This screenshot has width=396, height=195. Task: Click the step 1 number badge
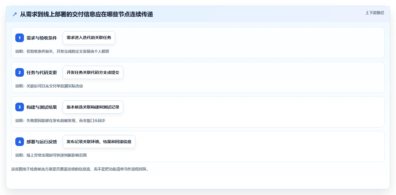pos(20,38)
